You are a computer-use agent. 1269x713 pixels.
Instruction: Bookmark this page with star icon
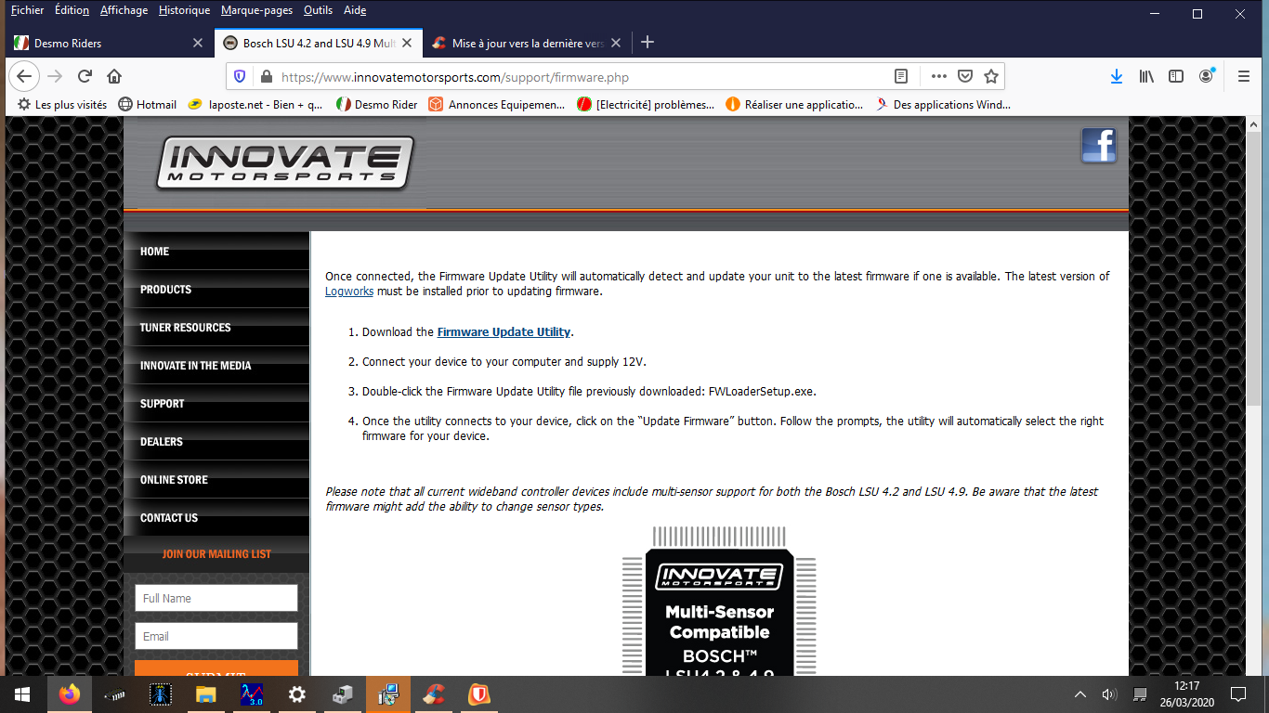991,76
